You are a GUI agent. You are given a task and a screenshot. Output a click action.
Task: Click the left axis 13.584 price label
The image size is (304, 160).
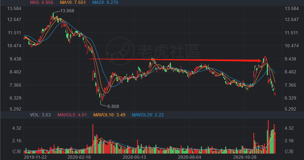click(x=14, y=8)
